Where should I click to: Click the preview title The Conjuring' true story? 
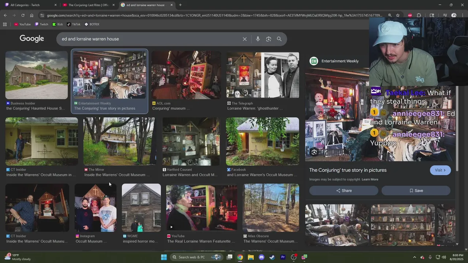tap(348, 170)
